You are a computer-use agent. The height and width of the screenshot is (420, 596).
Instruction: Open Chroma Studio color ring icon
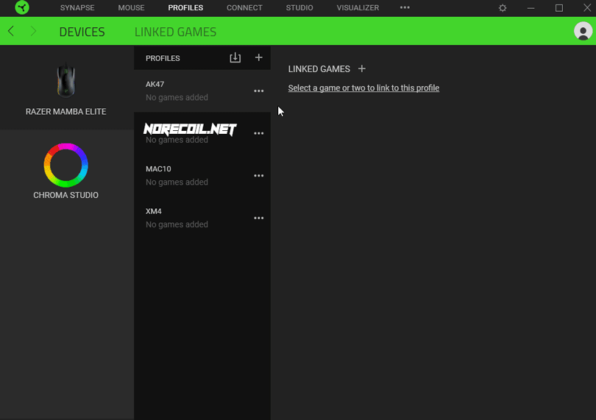65,165
